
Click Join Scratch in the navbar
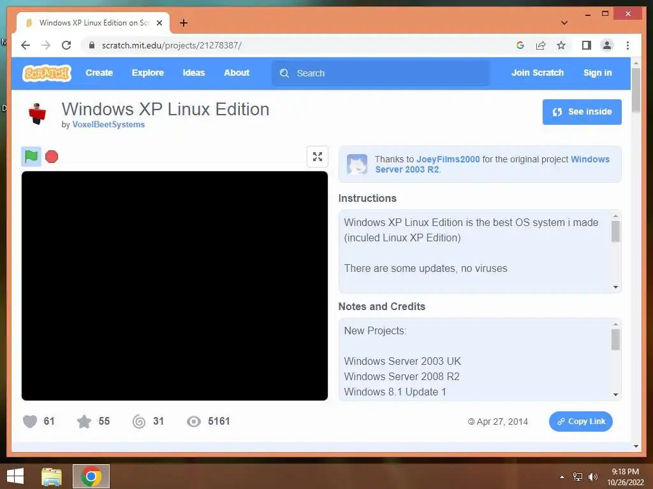[x=537, y=73]
